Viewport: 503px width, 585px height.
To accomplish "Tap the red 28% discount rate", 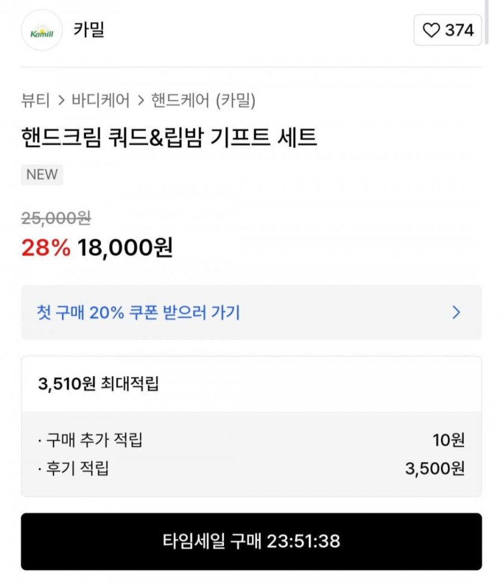I will coord(46,247).
